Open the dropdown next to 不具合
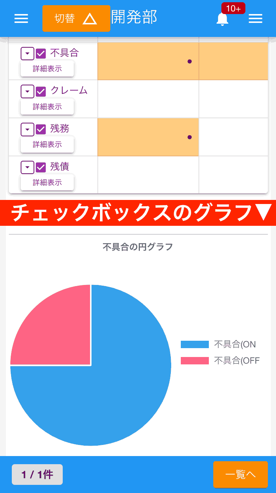The height and width of the screenshot is (493, 276). click(x=27, y=53)
